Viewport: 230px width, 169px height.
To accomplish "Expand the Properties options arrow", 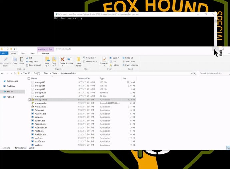I will tap(104, 66).
